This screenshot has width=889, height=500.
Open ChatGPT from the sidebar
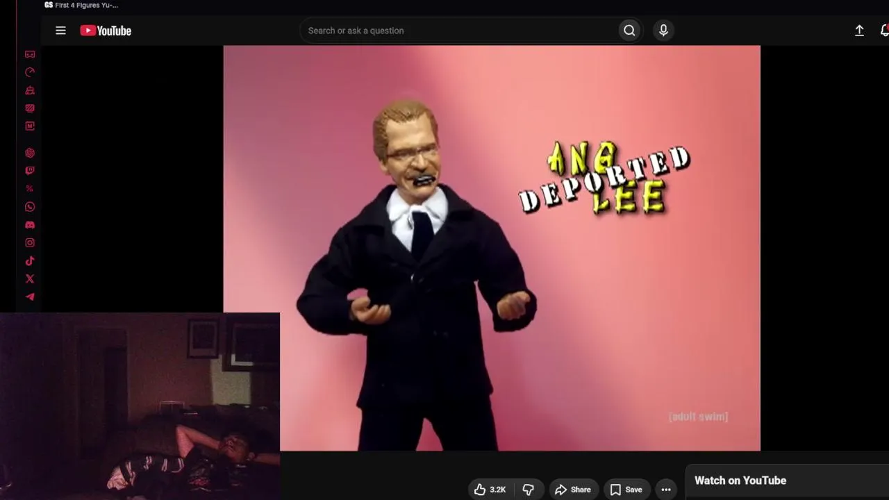click(x=30, y=153)
